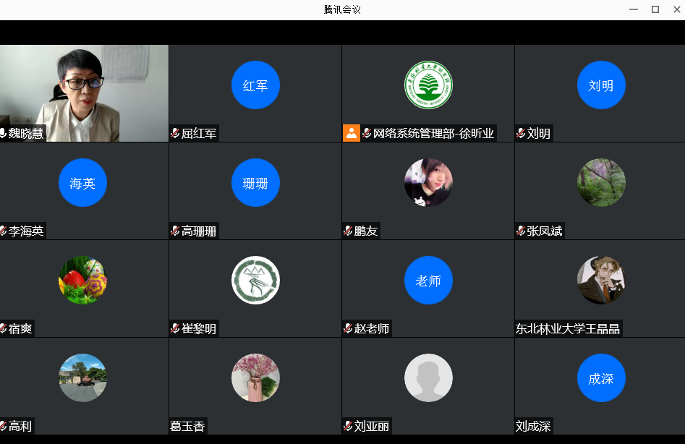The width and height of the screenshot is (685, 444).
Task: Select 刘亚丽's default gray silhouette avatar
Action: point(428,377)
